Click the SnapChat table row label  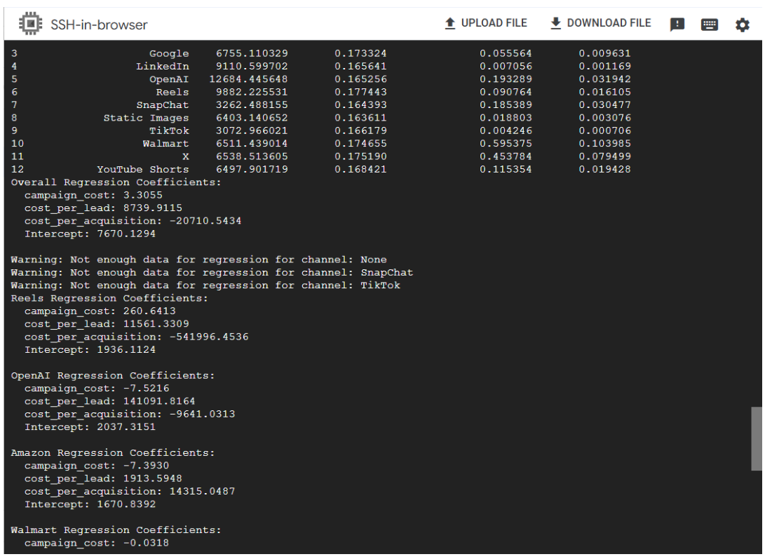163,105
